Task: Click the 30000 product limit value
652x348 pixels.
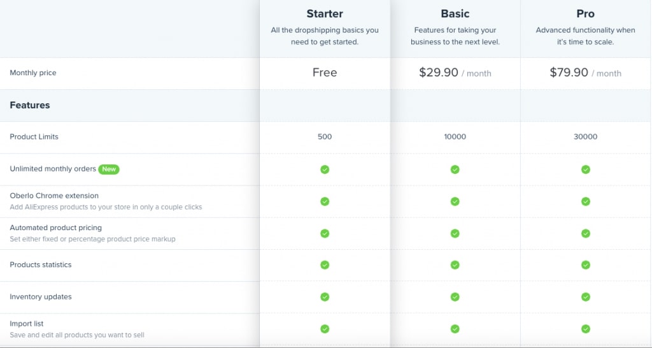Action: [x=585, y=137]
